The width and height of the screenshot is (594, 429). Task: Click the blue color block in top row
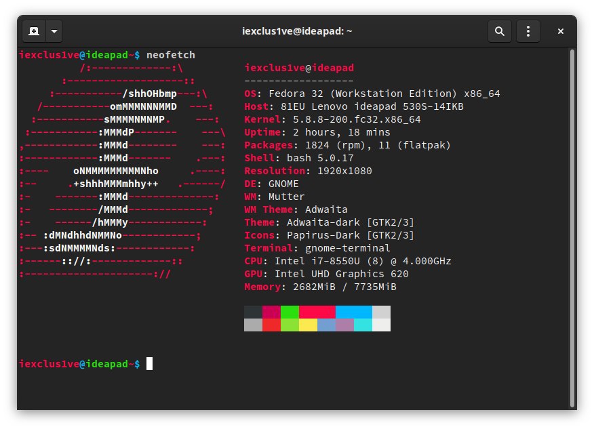click(x=354, y=312)
